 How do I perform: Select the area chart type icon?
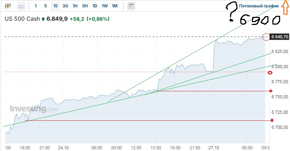21,6
